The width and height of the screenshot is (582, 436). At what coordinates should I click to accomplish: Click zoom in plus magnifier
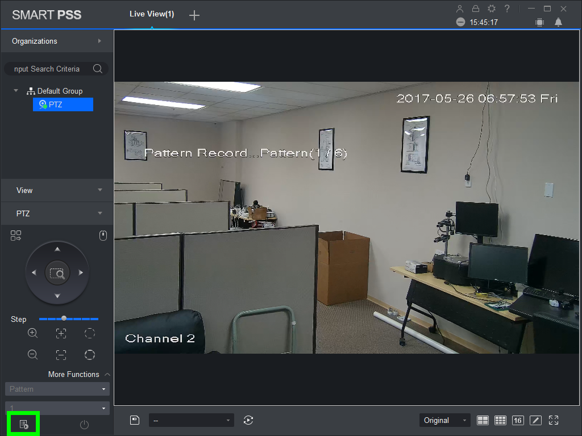[32, 333]
